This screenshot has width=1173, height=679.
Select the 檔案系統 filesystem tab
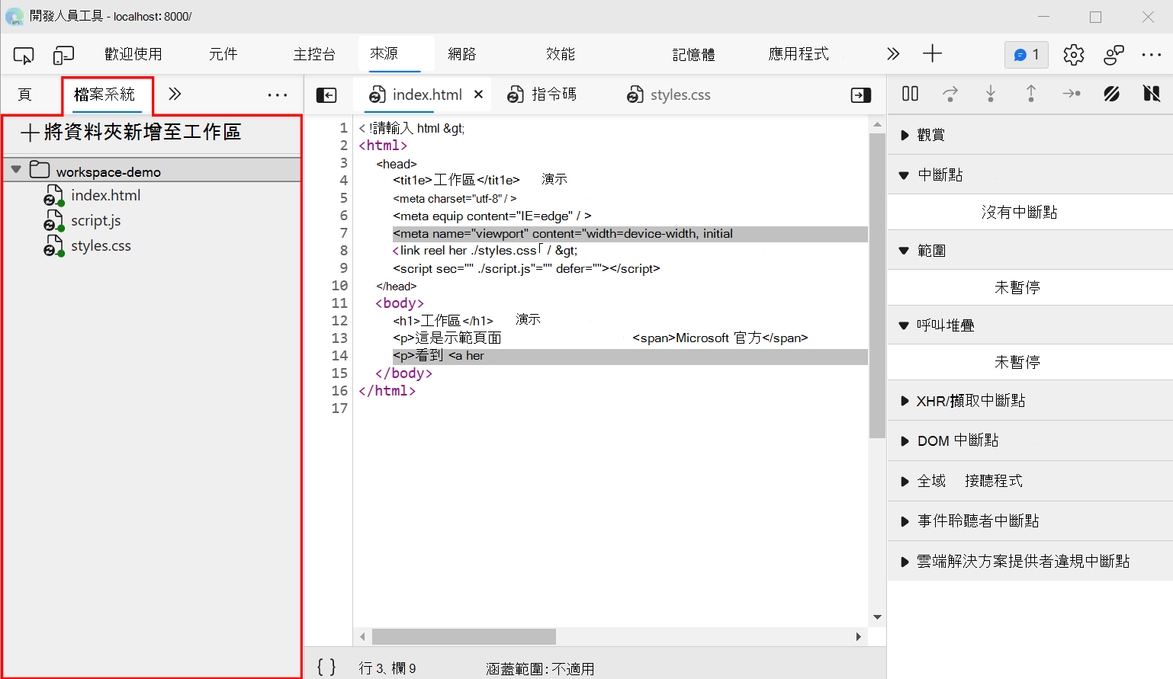coord(105,94)
